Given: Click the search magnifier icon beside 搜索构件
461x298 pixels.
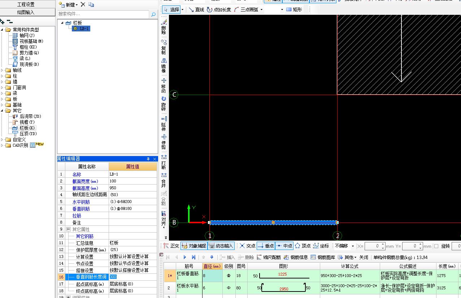Looking at the screenshot, I should coord(153,14).
